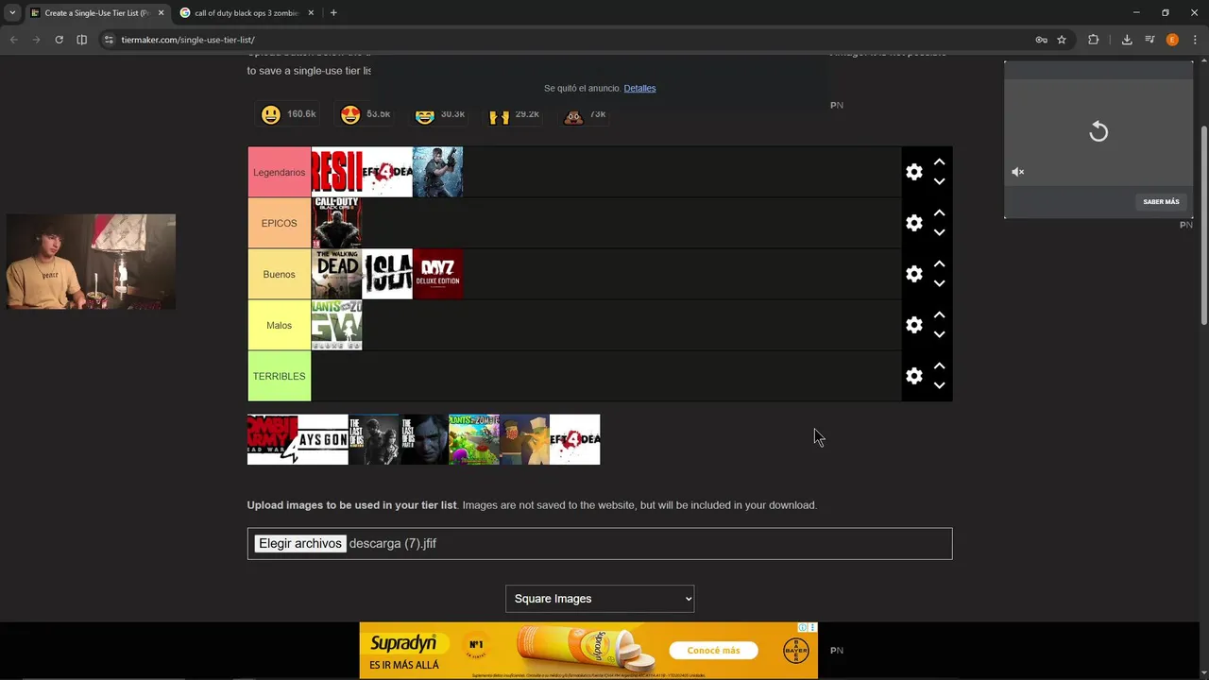
Task: Click the address bar URL tiermaker.com
Action: coord(188,40)
